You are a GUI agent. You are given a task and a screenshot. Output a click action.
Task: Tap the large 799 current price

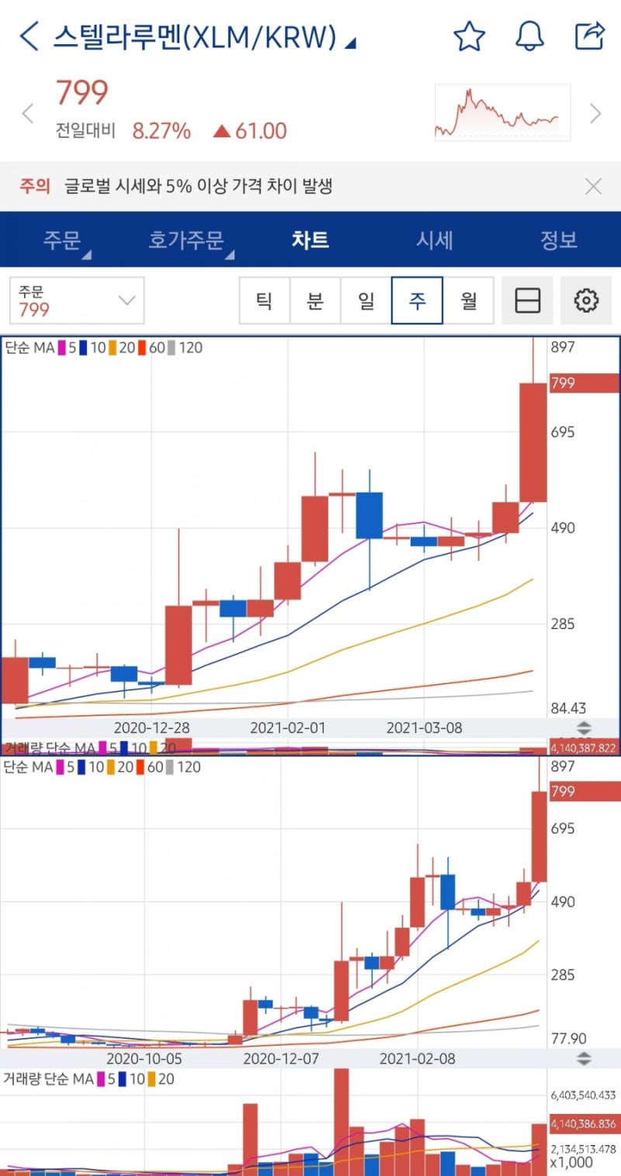point(82,93)
